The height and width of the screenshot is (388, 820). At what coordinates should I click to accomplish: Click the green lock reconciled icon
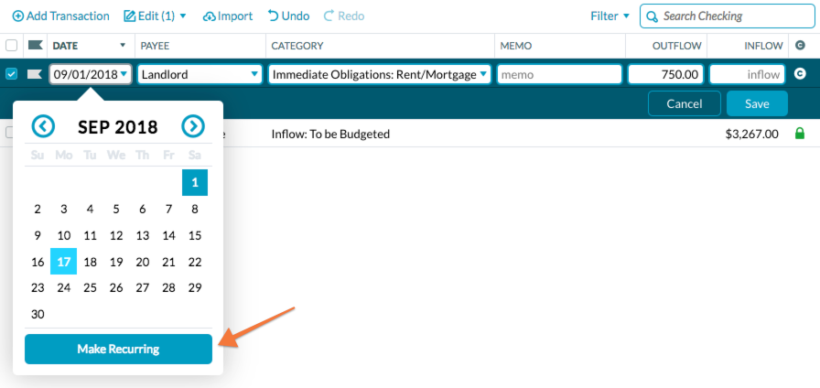pyautogui.click(x=800, y=134)
